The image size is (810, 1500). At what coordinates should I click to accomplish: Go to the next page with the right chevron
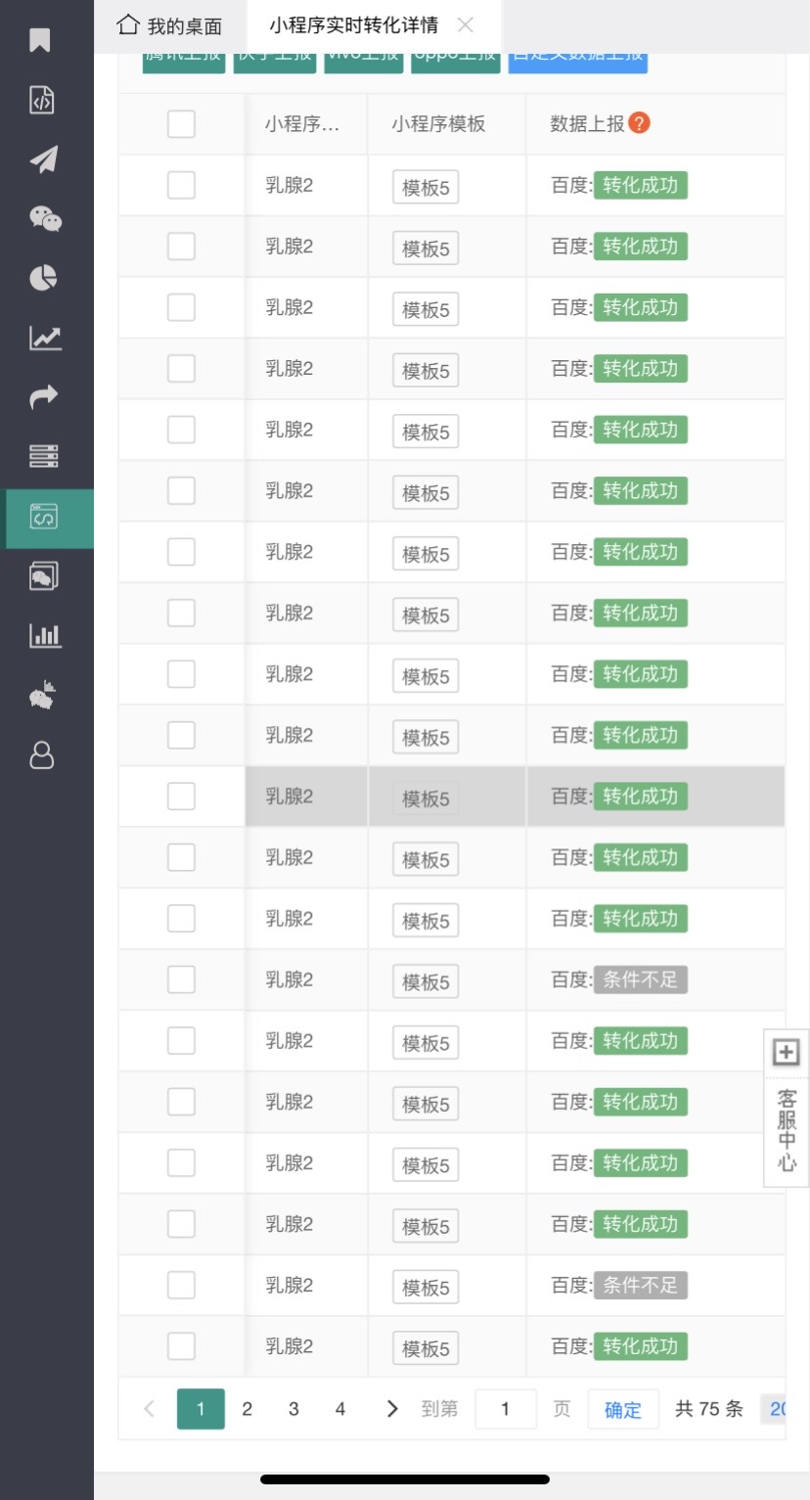(392, 1409)
